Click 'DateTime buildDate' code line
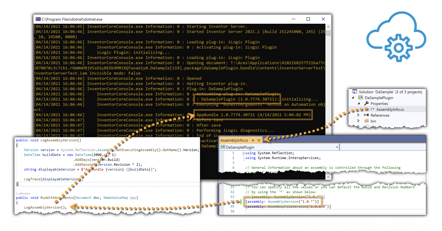This screenshot has height=231, width=442. tap(70, 155)
